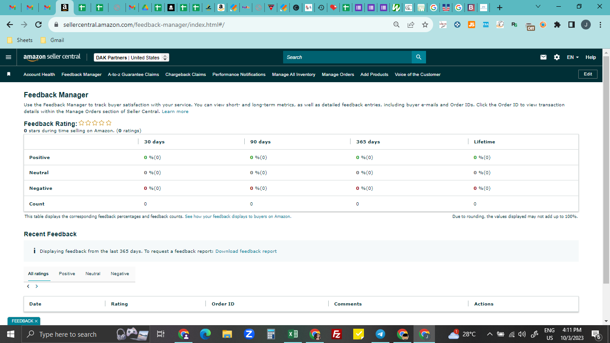Screen dimensions: 610x343
Task: Close the FEEDBACK widget with its X
Action: pos(36,321)
